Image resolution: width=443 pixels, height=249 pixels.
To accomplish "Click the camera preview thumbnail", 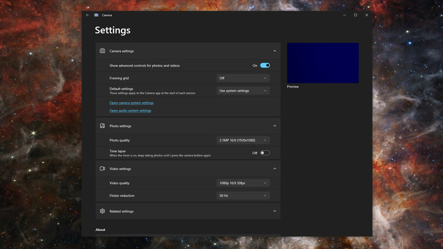I will (323, 63).
